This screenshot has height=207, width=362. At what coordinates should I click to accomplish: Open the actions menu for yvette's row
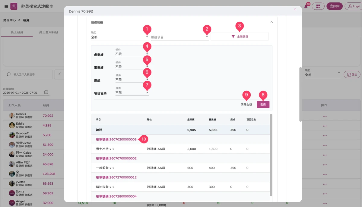[x=325, y=183]
